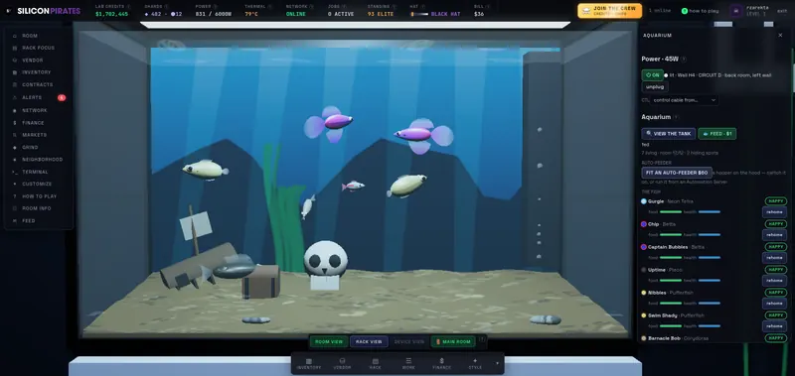Open Grind in left sidebar

tap(38, 147)
